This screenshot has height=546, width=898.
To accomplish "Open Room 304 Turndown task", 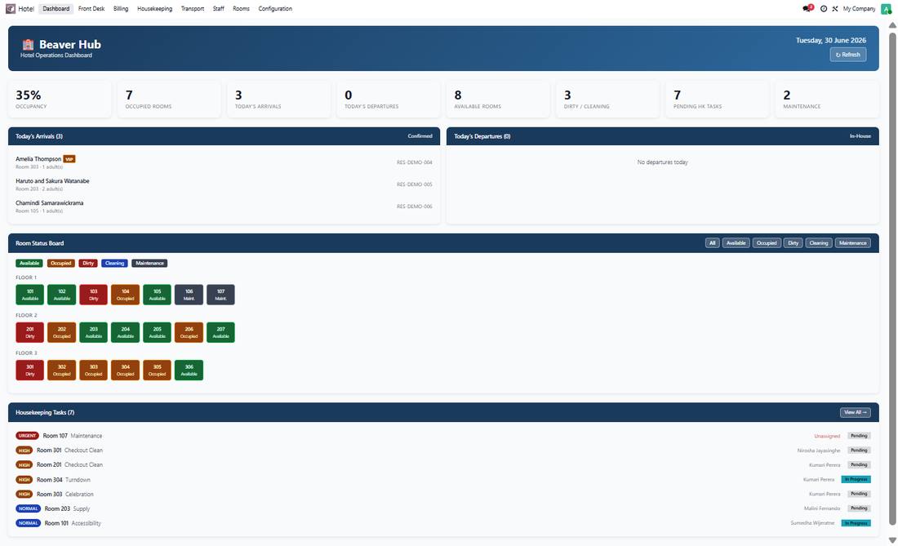I will (442, 480).
